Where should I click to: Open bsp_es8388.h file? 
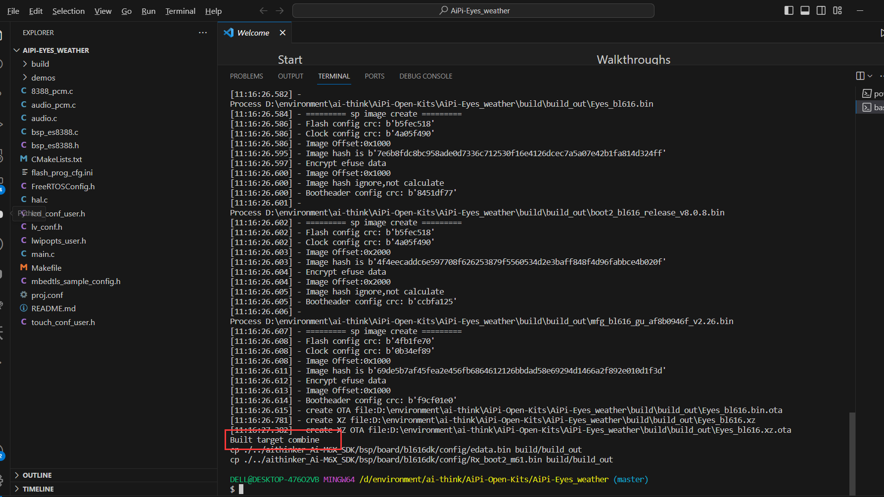tap(114, 145)
